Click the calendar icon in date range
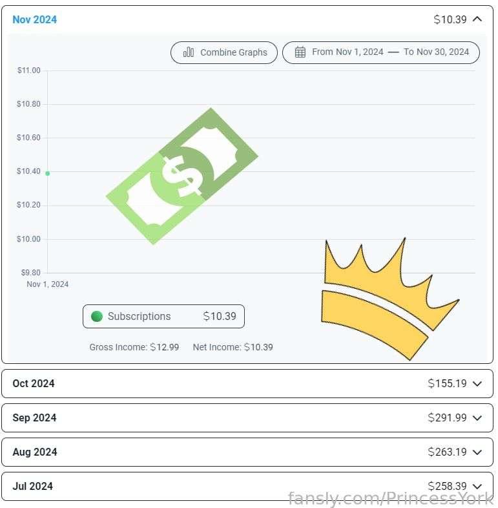Screen dimensions: 498x508 click(x=300, y=52)
